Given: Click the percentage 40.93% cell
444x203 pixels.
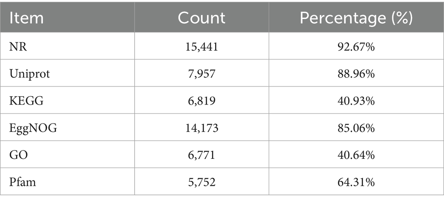Looking at the screenshot, I should click(x=356, y=101).
